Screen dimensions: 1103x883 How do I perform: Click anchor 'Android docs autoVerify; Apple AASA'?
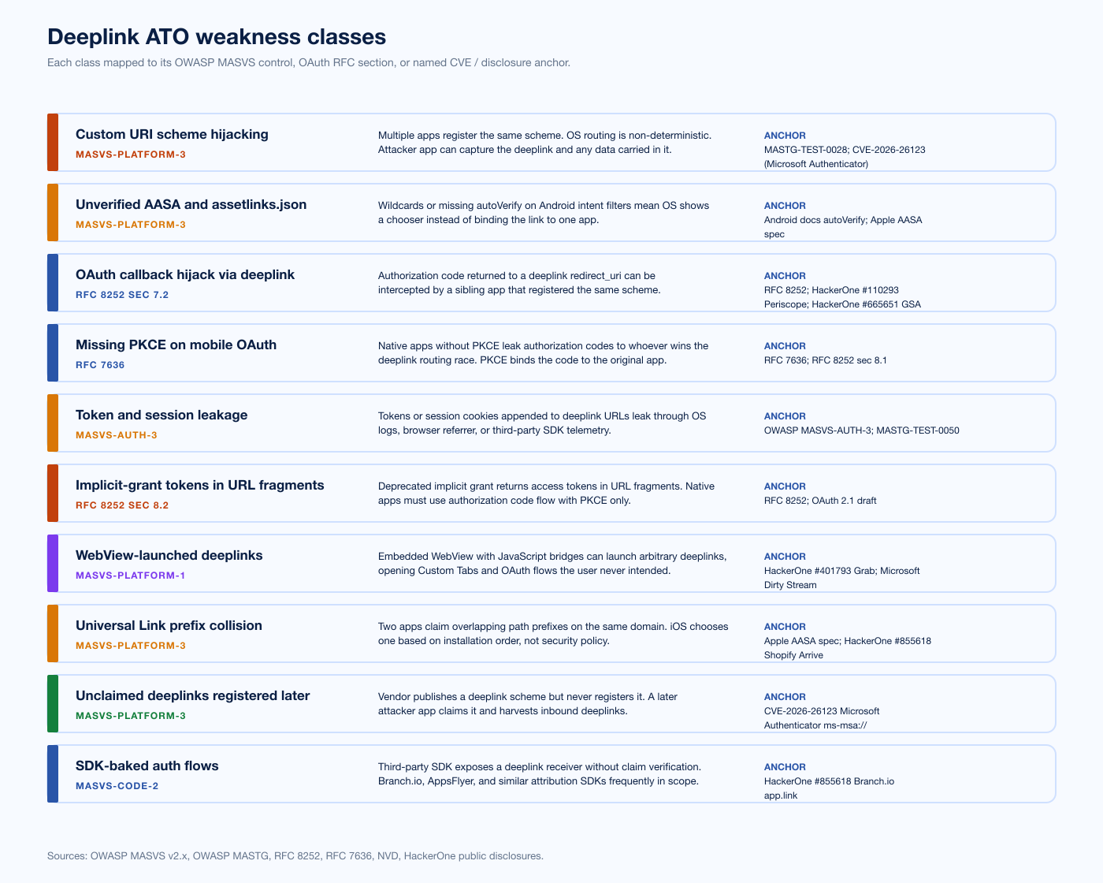pyautogui.click(x=843, y=220)
